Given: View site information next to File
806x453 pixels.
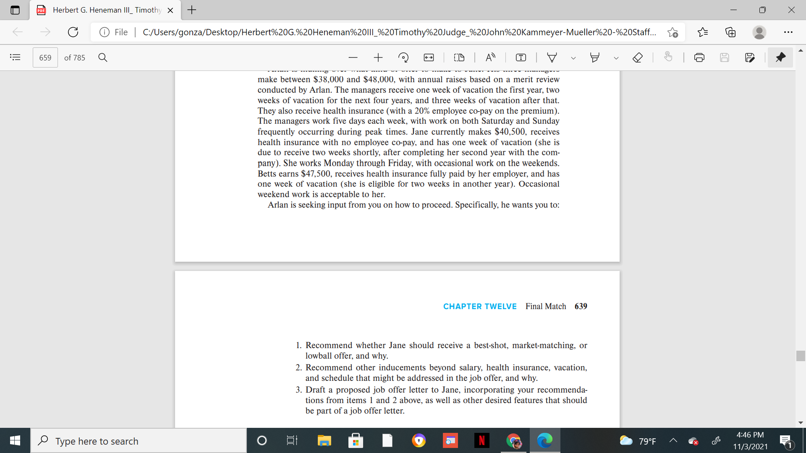Looking at the screenshot, I should [105, 32].
